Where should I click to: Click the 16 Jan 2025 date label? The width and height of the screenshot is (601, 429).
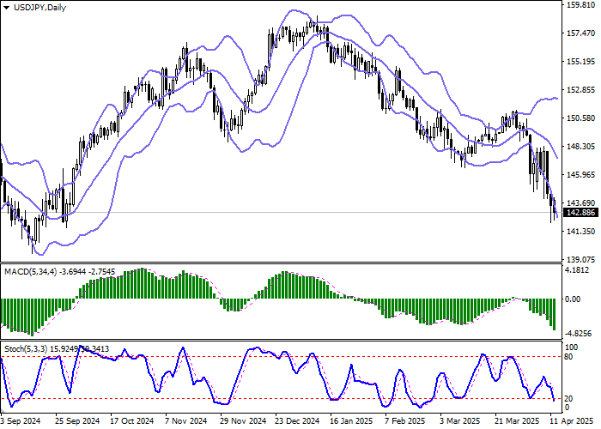pyautogui.click(x=351, y=421)
